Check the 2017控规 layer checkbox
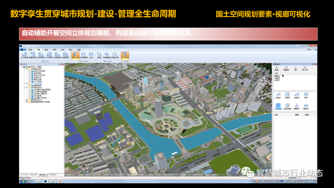Viewport: 334px width, 188px height. [30, 81]
